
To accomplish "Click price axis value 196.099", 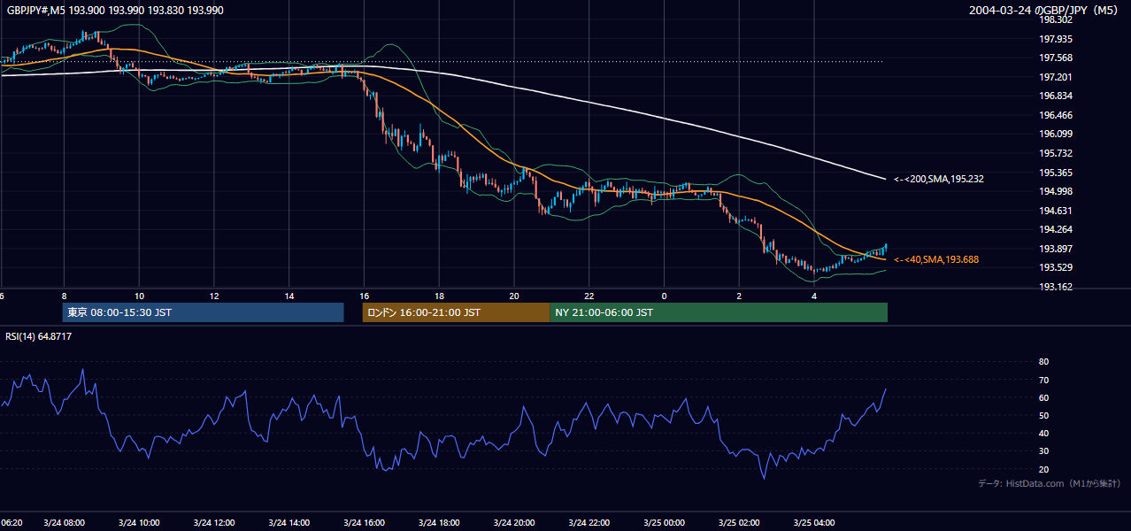I will tap(1056, 134).
